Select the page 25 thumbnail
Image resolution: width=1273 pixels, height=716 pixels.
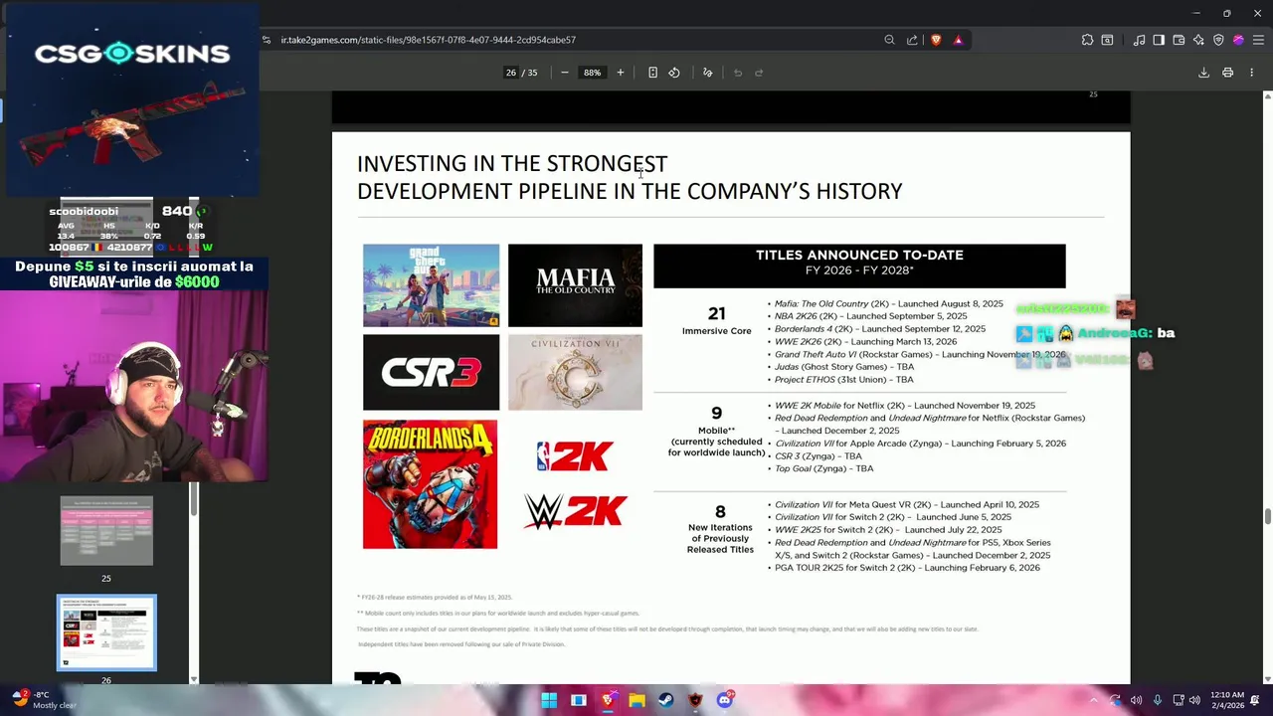coord(106,531)
